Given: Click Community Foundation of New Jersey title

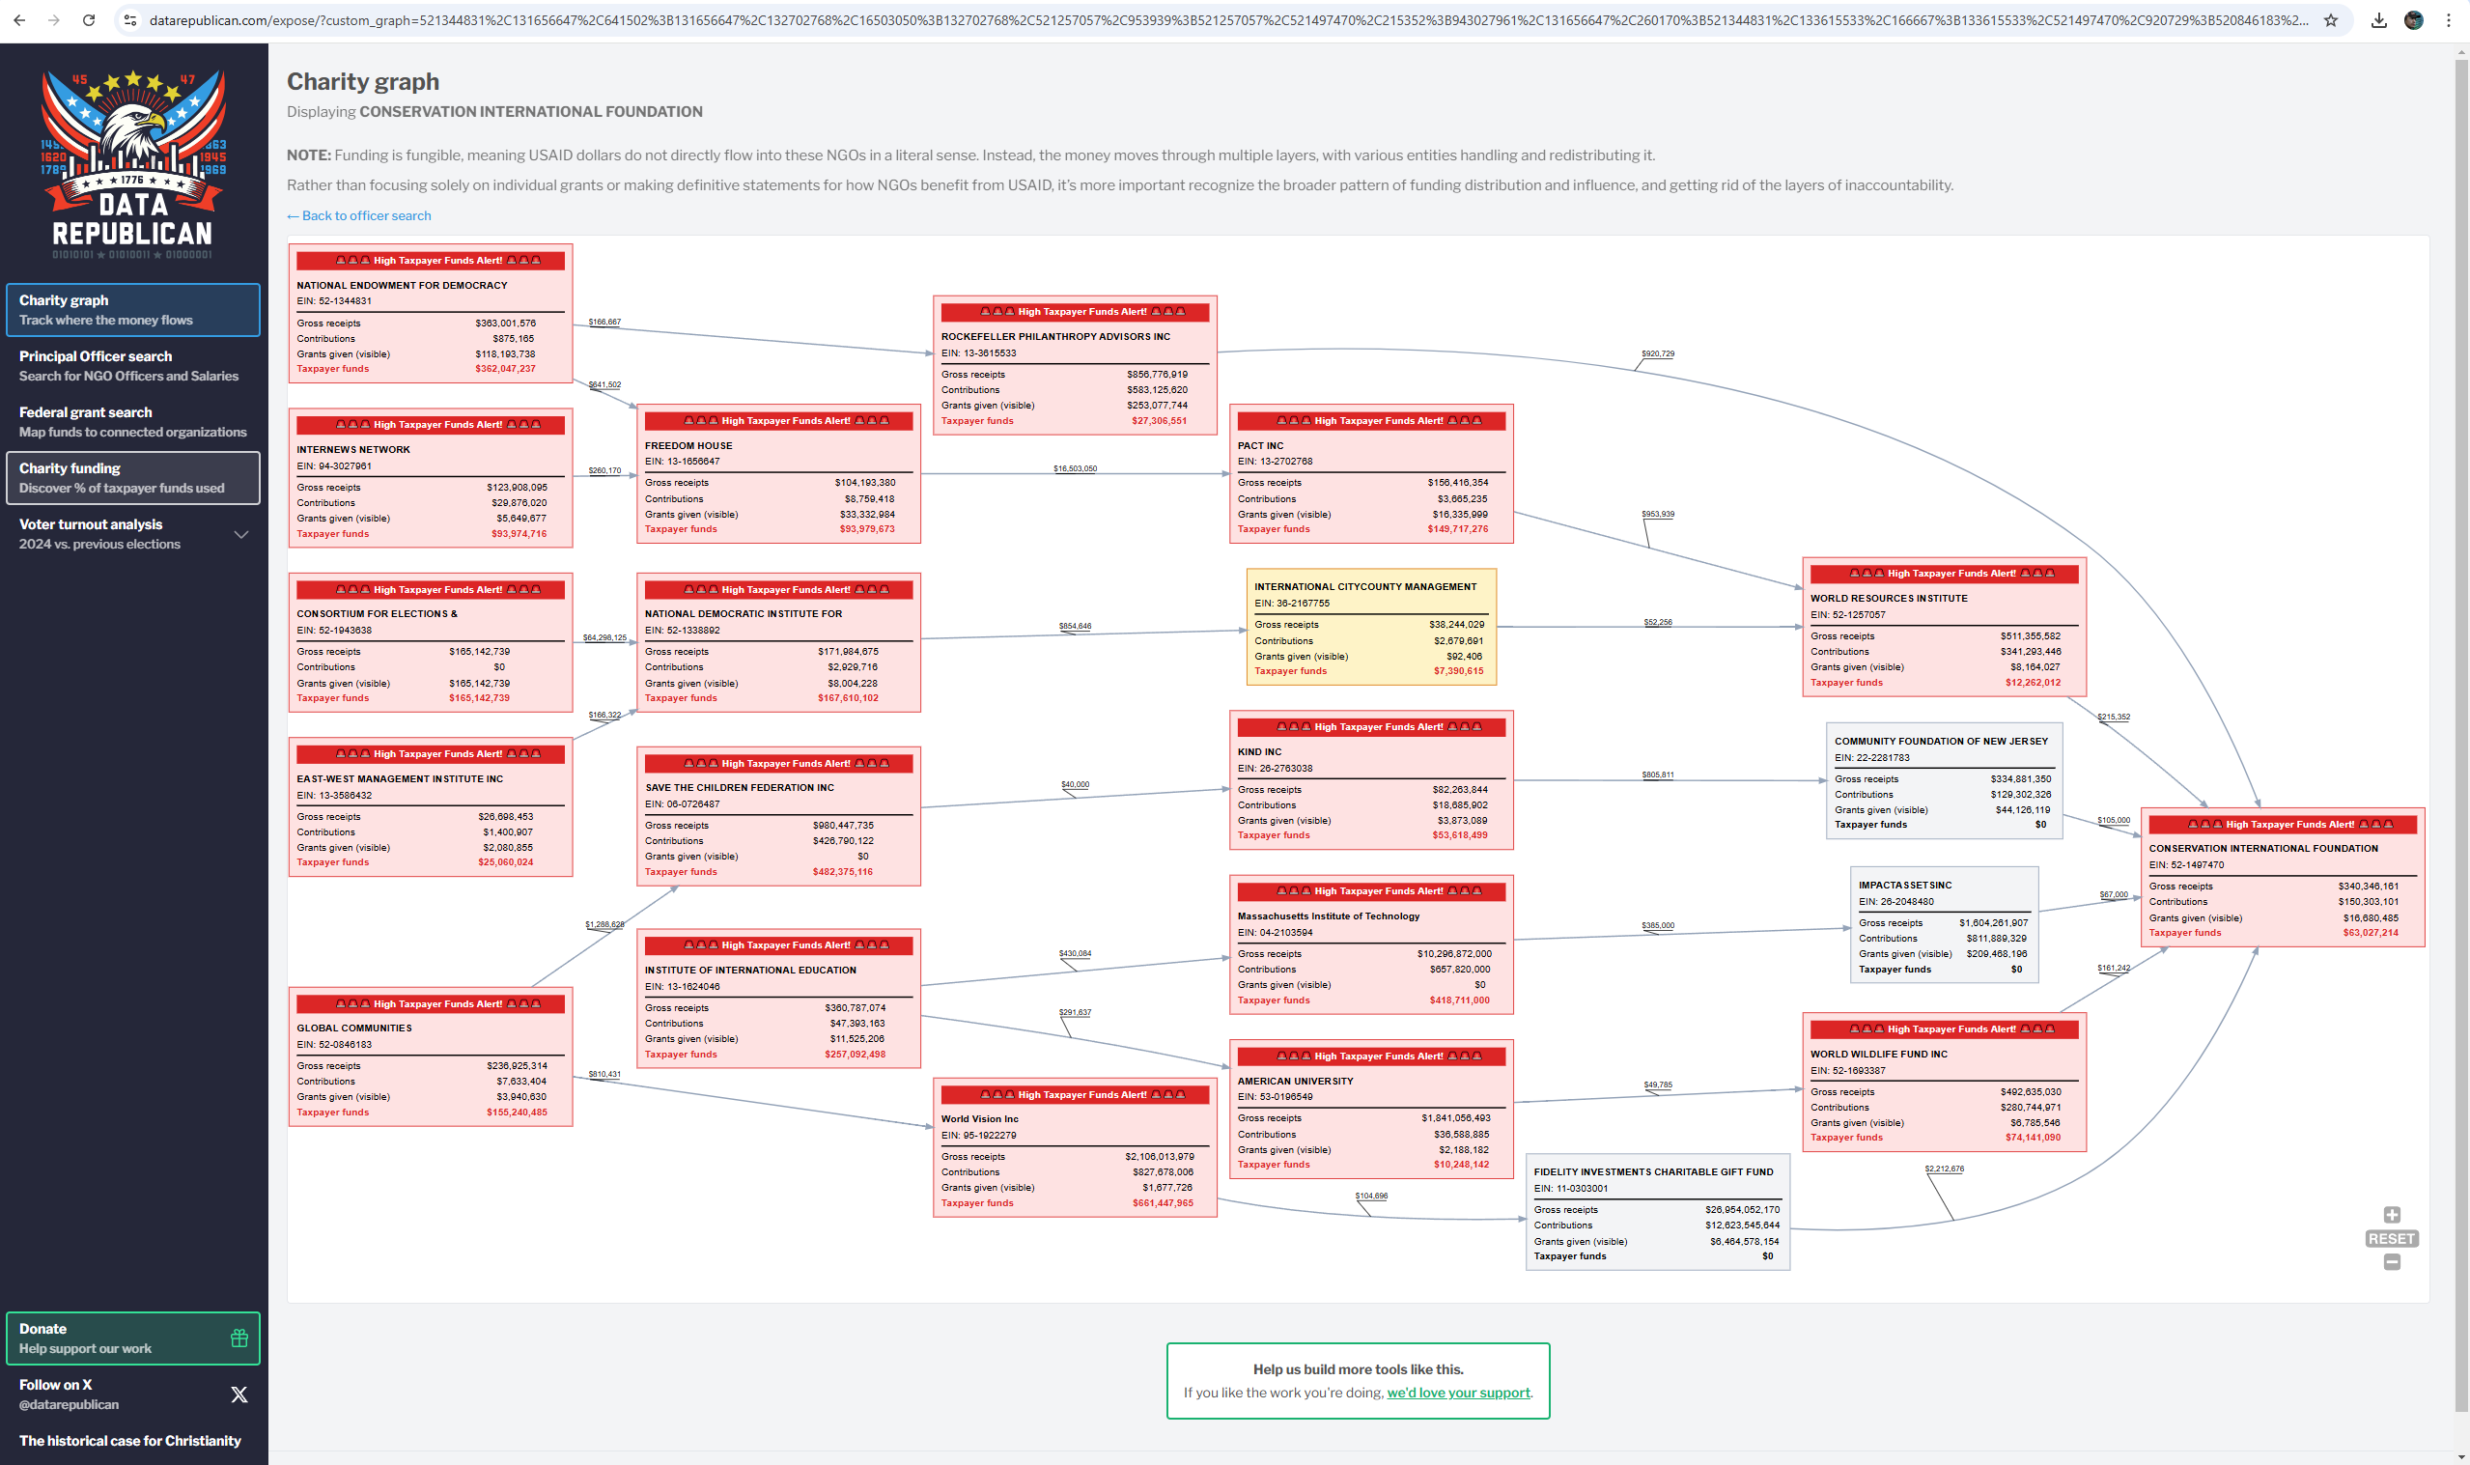Looking at the screenshot, I should click(x=1941, y=742).
